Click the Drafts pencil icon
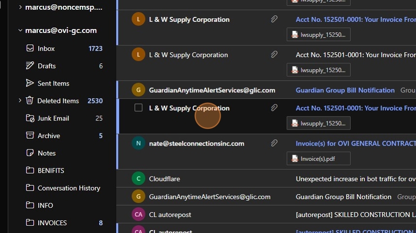Viewport: 416px width, 233px height. pyautogui.click(x=30, y=65)
